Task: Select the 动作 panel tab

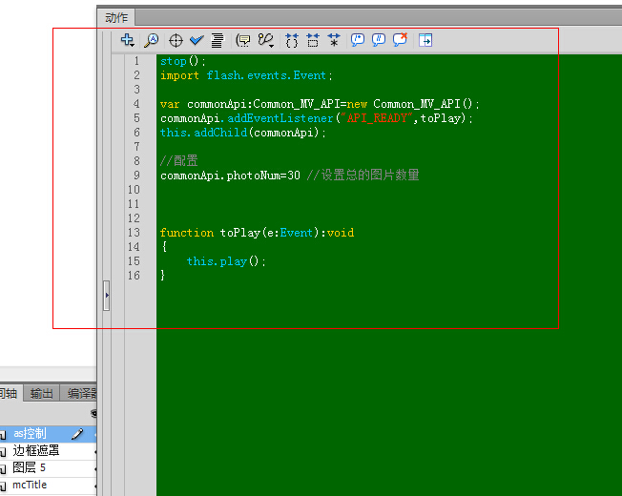Action: click(x=116, y=18)
